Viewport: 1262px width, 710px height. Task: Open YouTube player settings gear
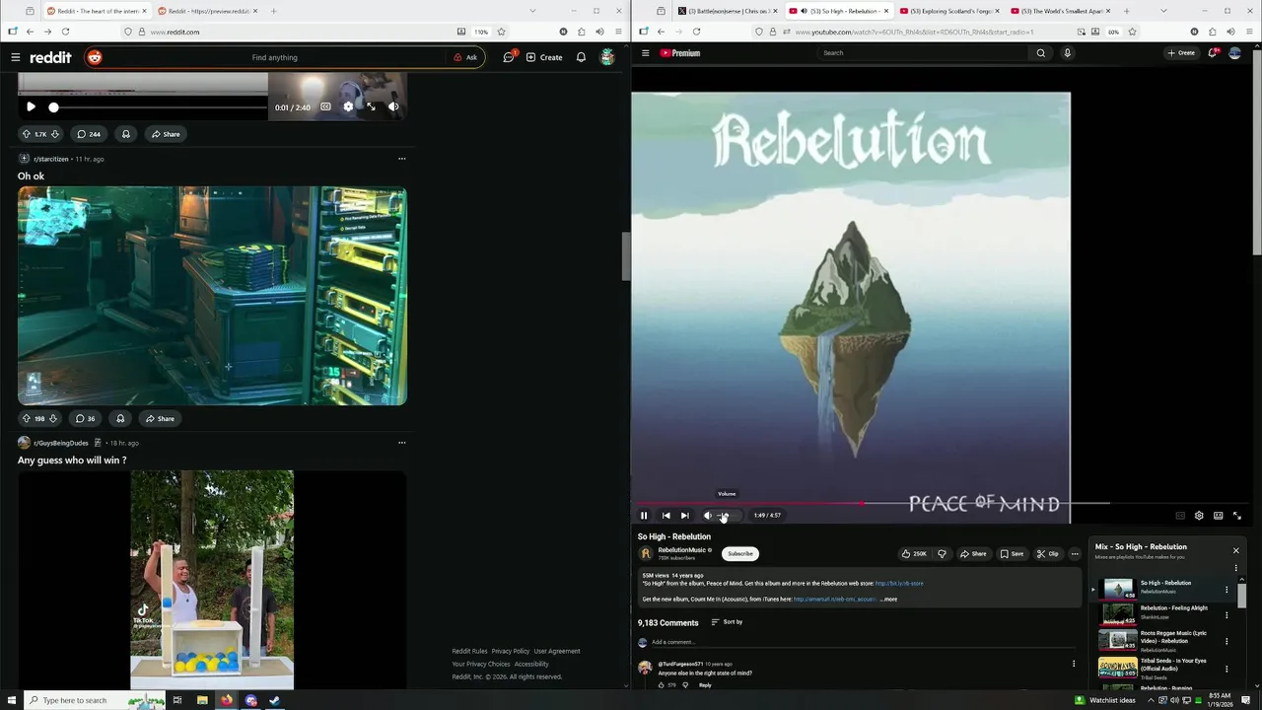click(1199, 515)
